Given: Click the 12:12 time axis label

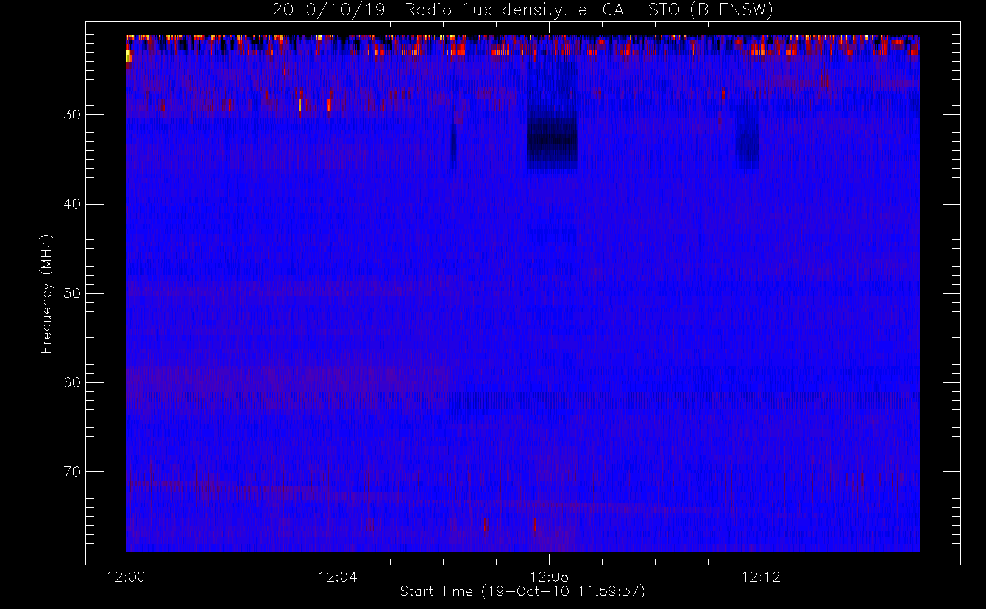Looking at the screenshot, I should 761,577.
